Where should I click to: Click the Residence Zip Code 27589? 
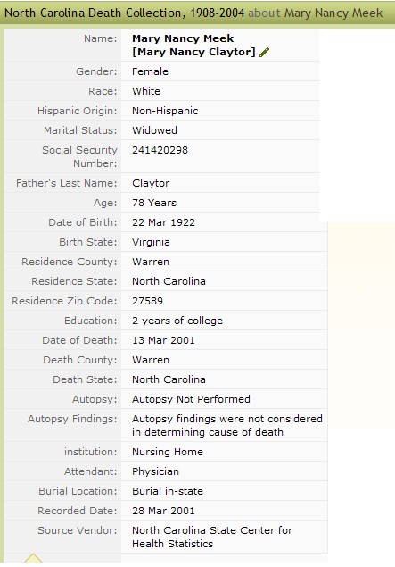pyautogui.click(x=147, y=301)
